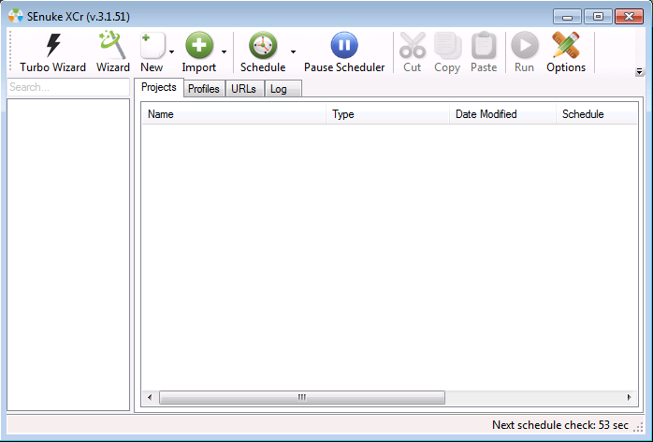Create a New project with the page icon
This screenshot has width=653, height=442.
(152, 45)
